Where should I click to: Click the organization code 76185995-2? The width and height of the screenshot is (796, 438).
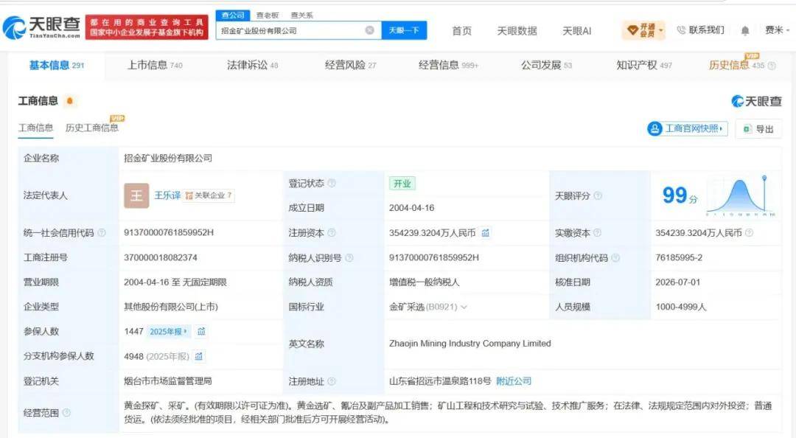pyautogui.click(x=679, y=257)
